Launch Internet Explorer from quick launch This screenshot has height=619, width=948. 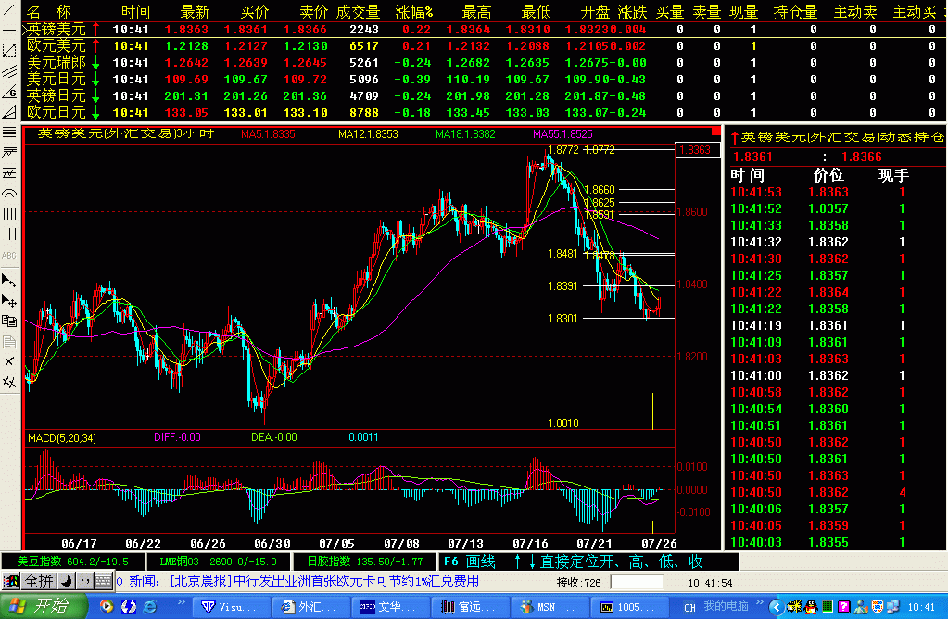[x=149, y=606]
